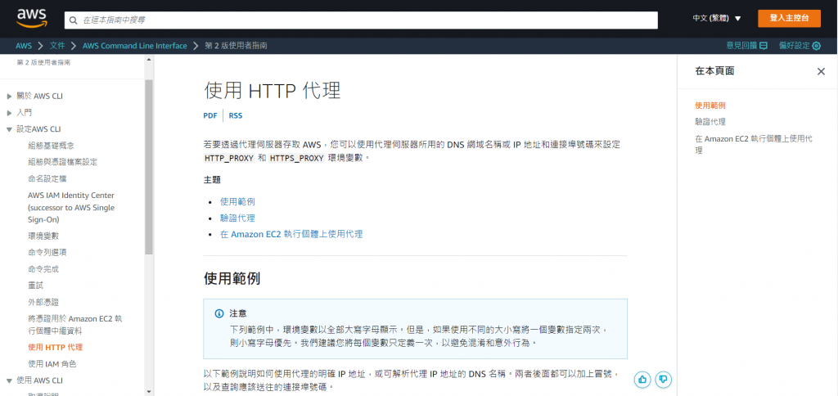Viewport: 838px width, 396px height.
Task: Open 命令列選項 page
Action: pyautogui.click(x=47, y=252)
